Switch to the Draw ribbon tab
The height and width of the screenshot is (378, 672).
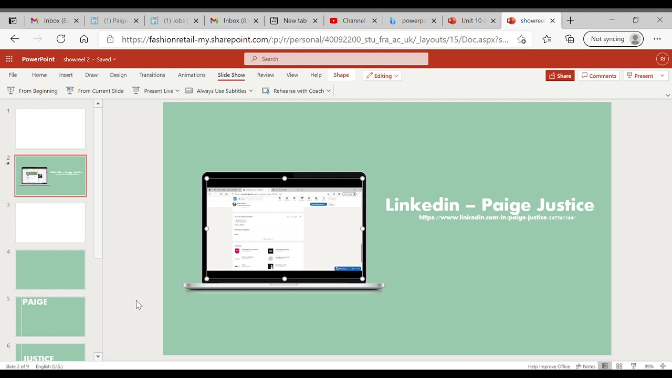point(91,75)
